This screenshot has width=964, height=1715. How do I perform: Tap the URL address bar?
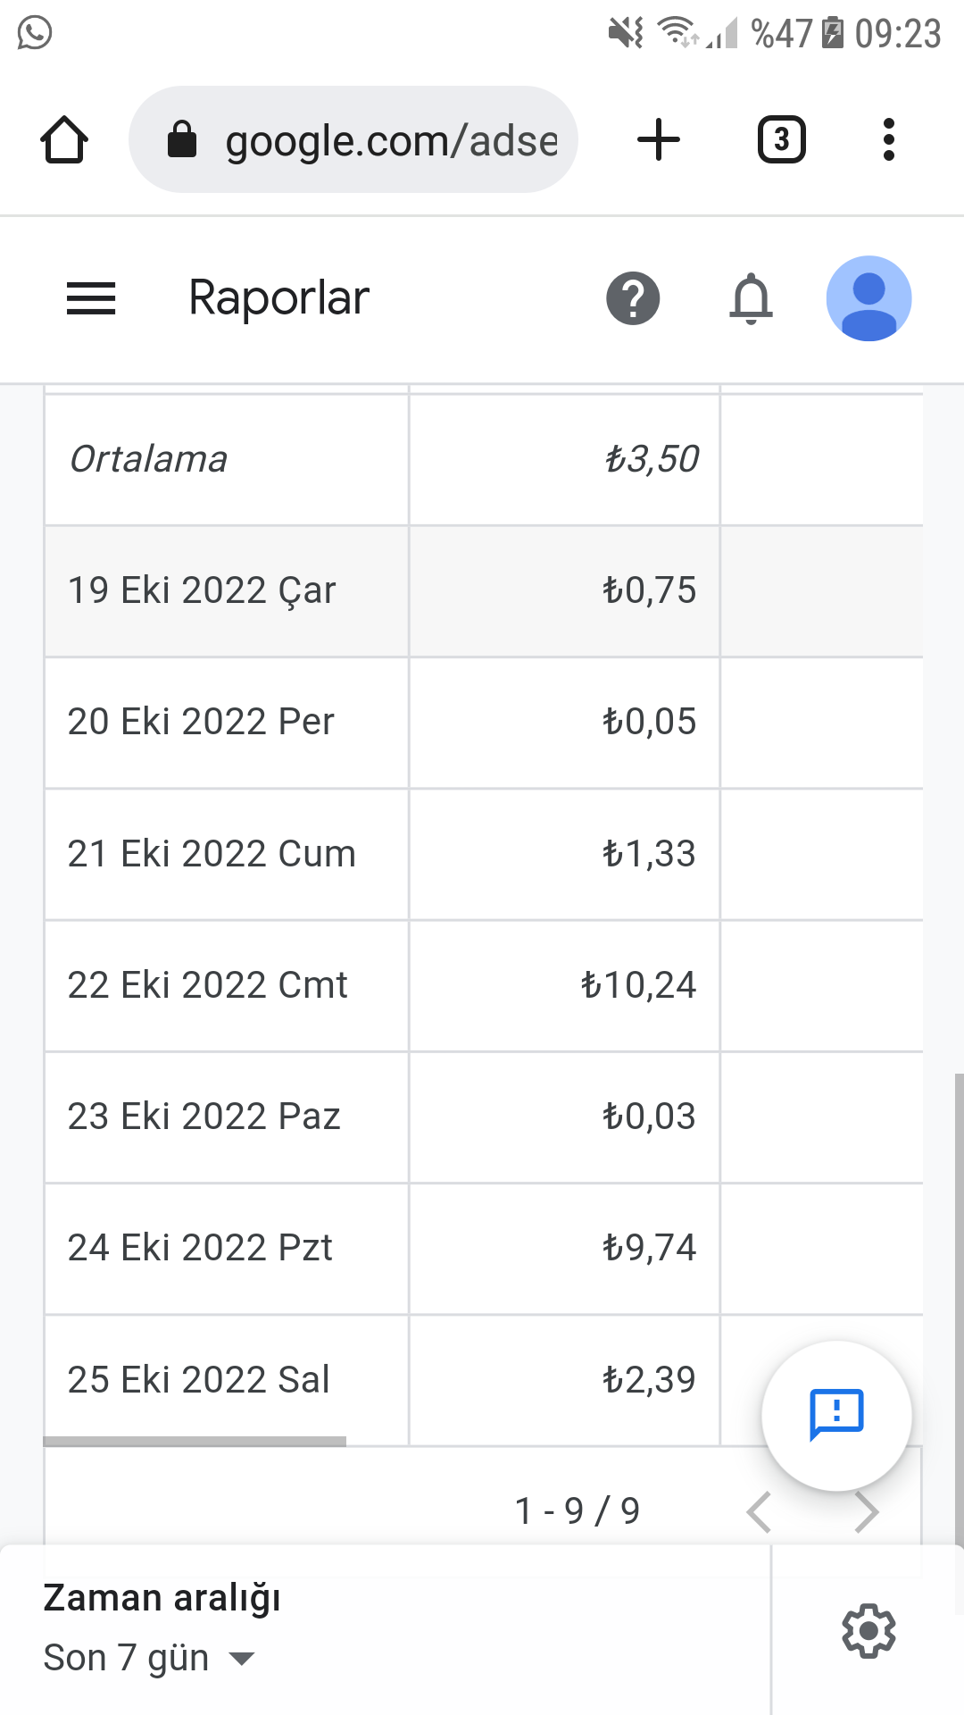coord(353,140)
